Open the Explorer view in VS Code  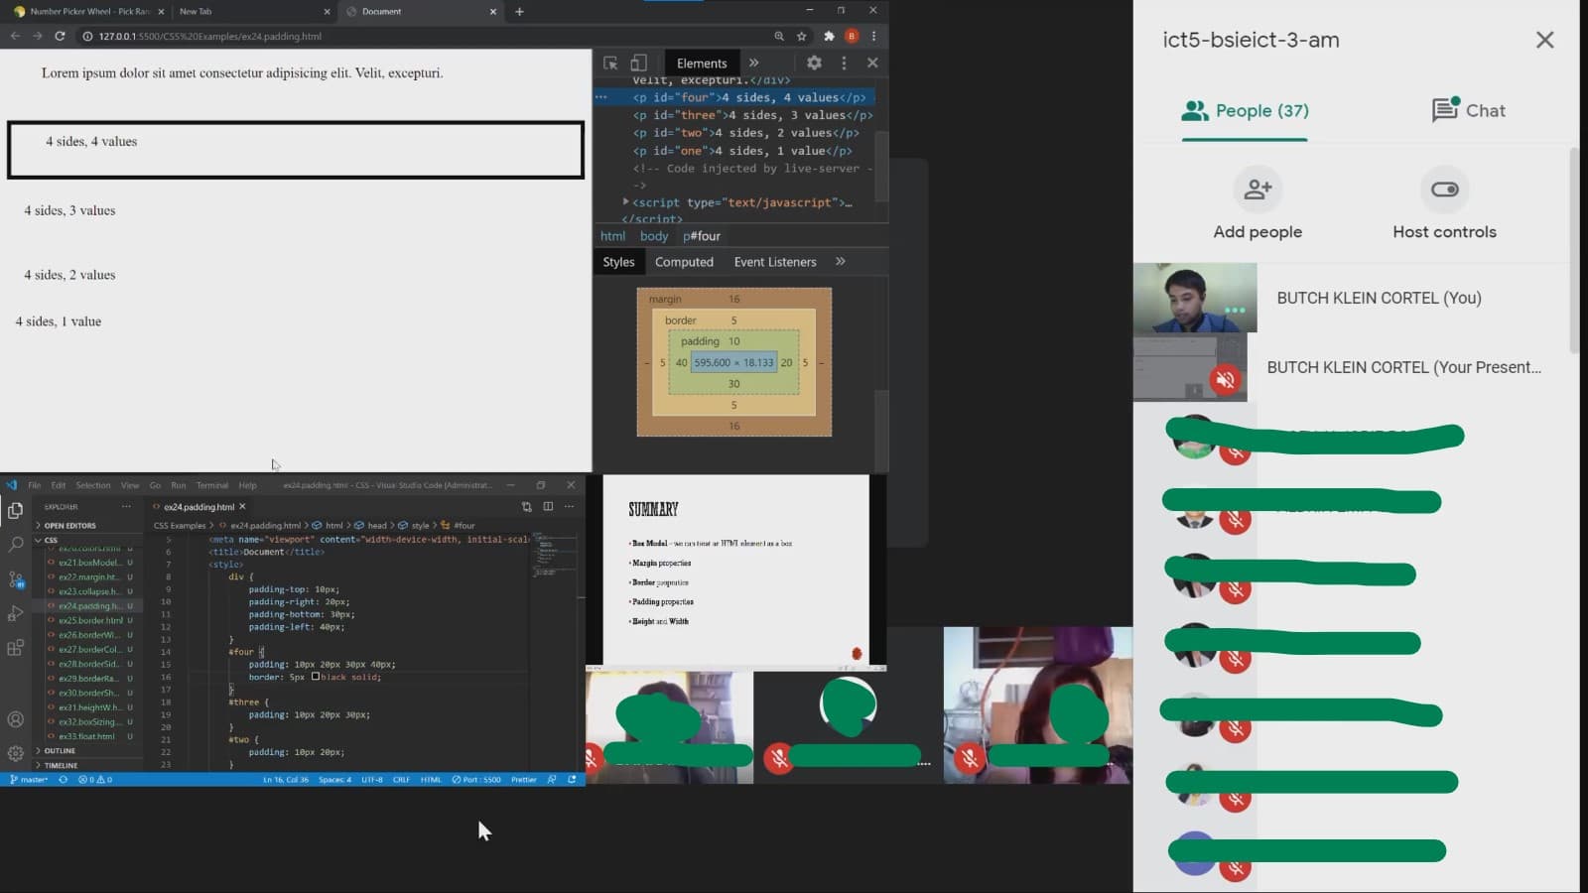pyautogui.click(x=15, y=510)
